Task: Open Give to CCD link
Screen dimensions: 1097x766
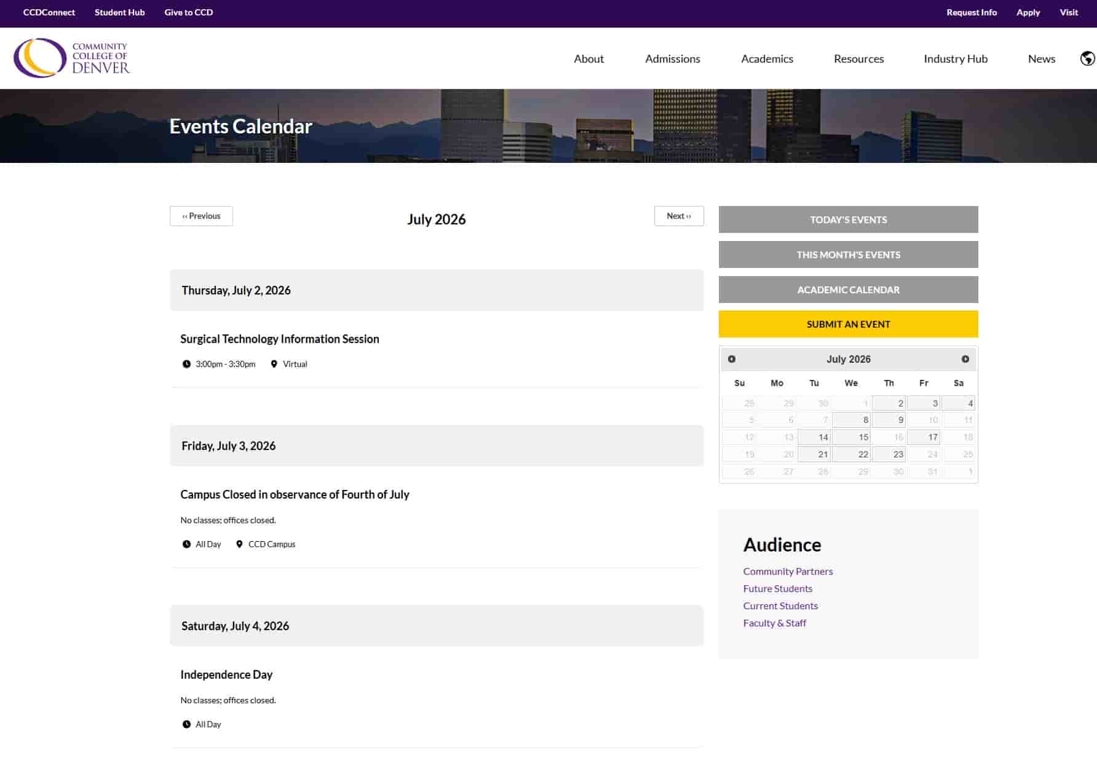Action: 189,12
